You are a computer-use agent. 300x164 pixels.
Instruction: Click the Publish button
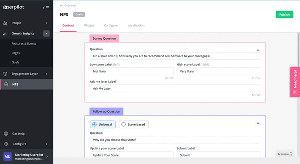(x=284, y=15)
